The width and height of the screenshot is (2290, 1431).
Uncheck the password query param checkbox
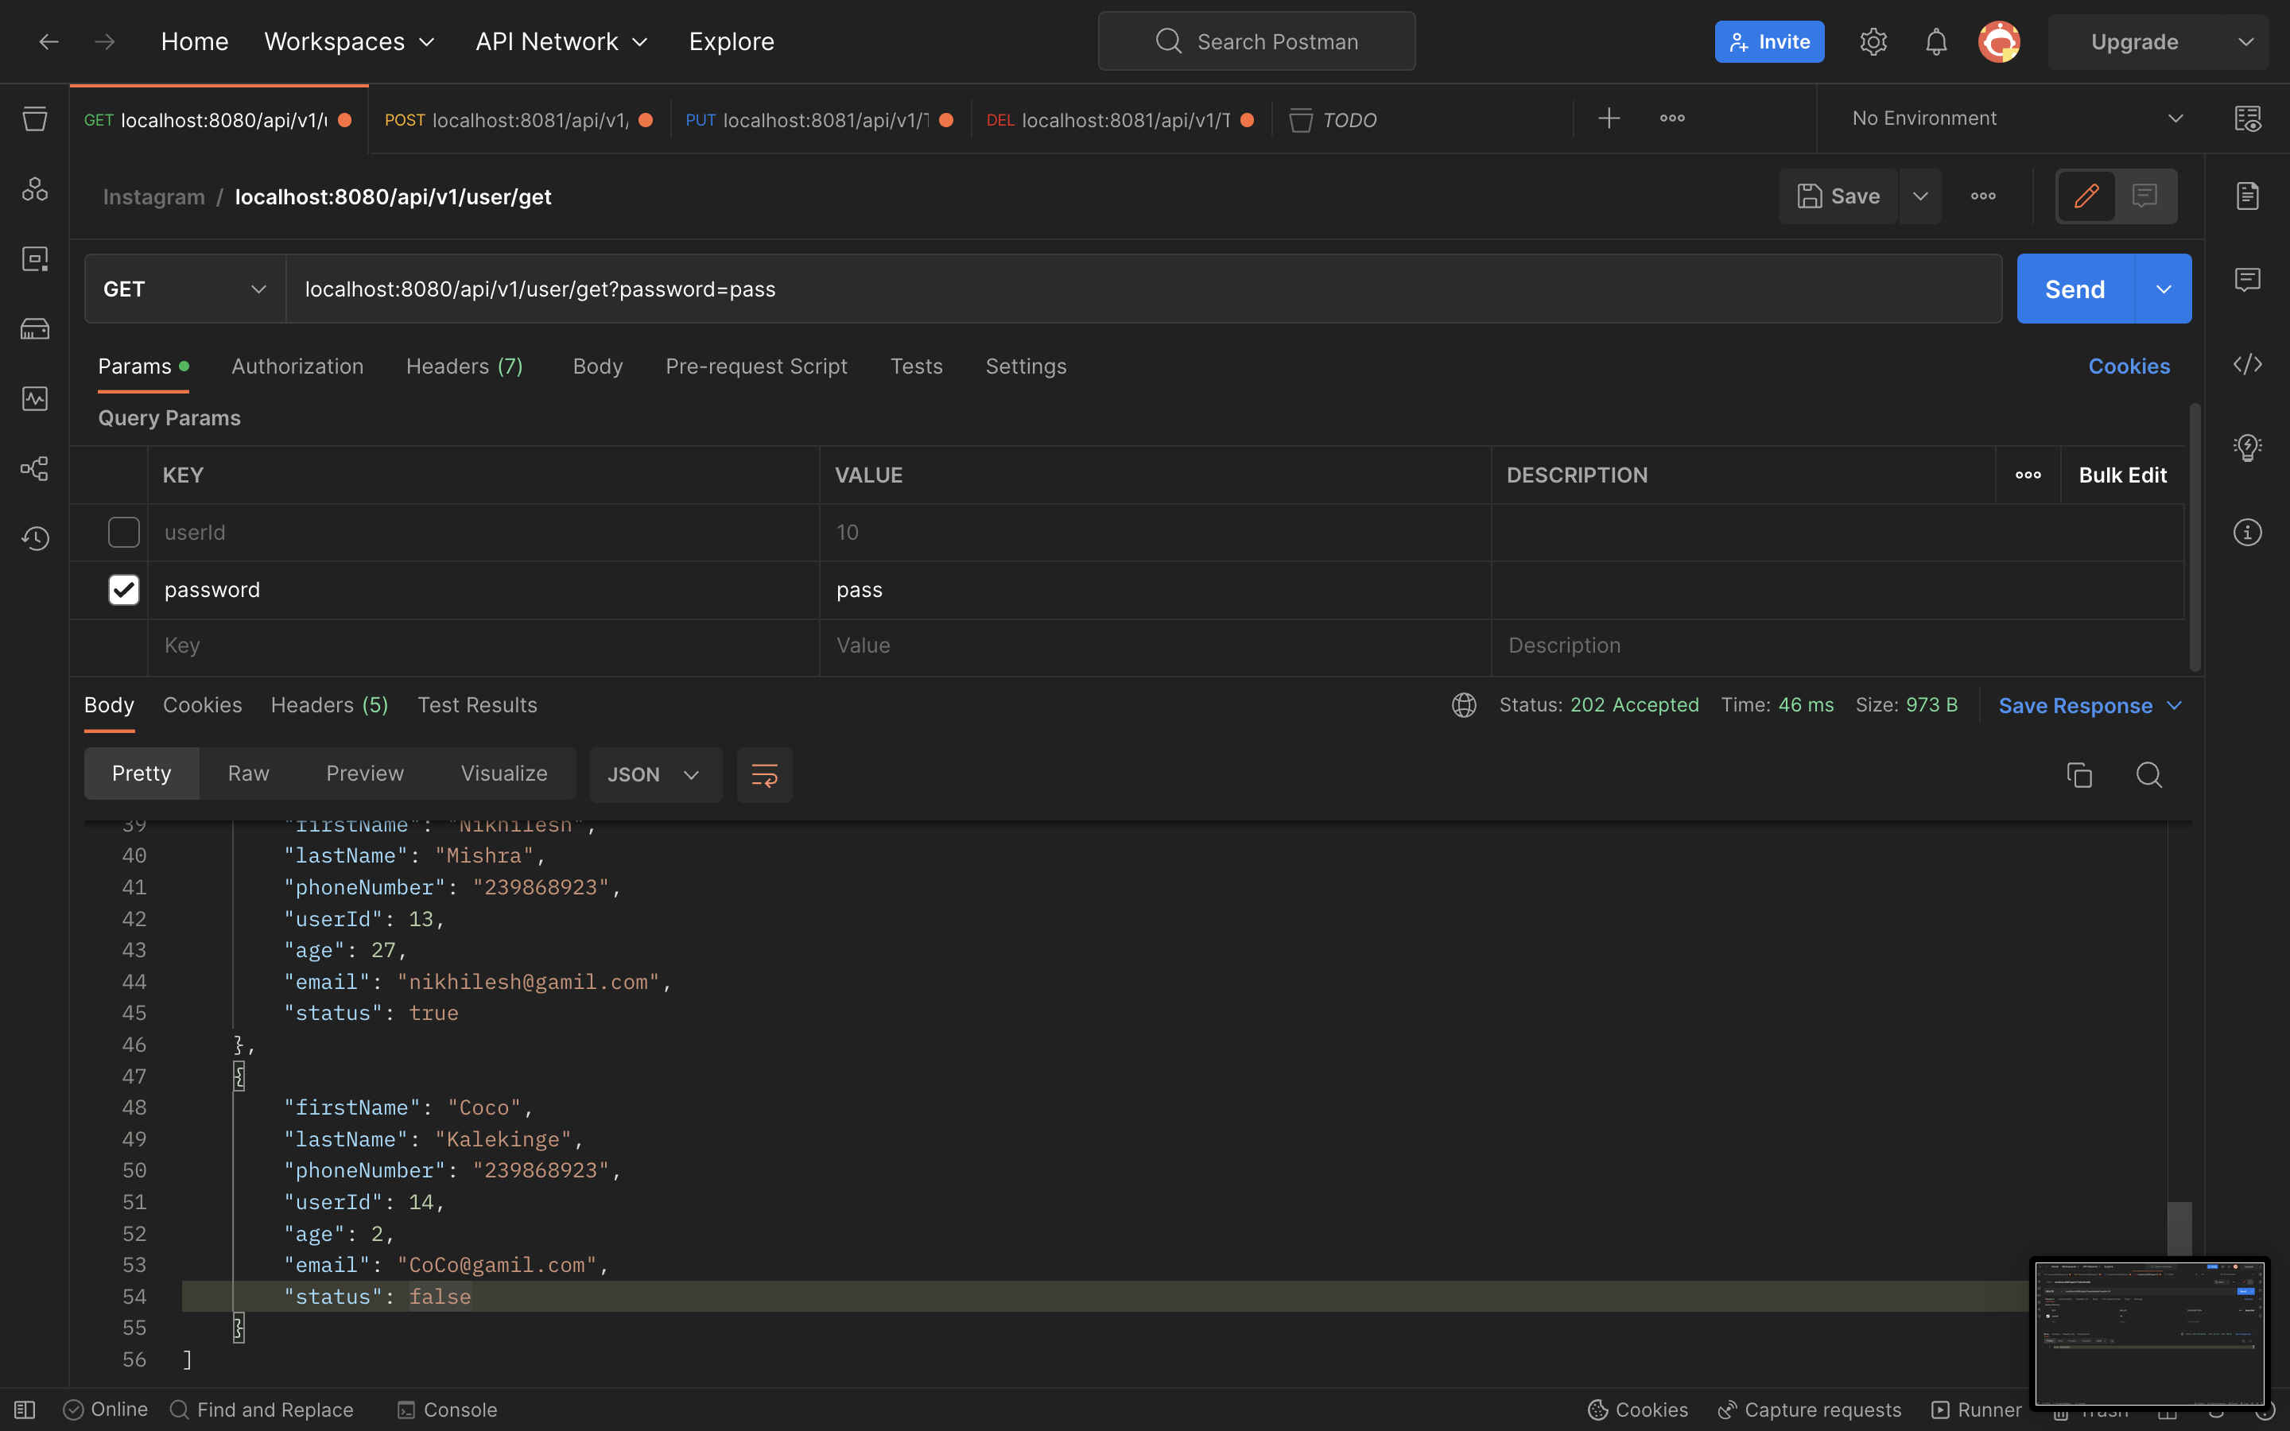coord(123,590)
